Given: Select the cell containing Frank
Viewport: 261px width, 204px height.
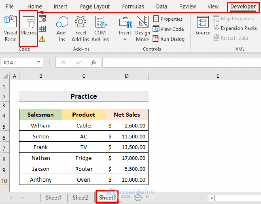Looking at the screenshot, I should pyautogui.click(x=40, y=147).
